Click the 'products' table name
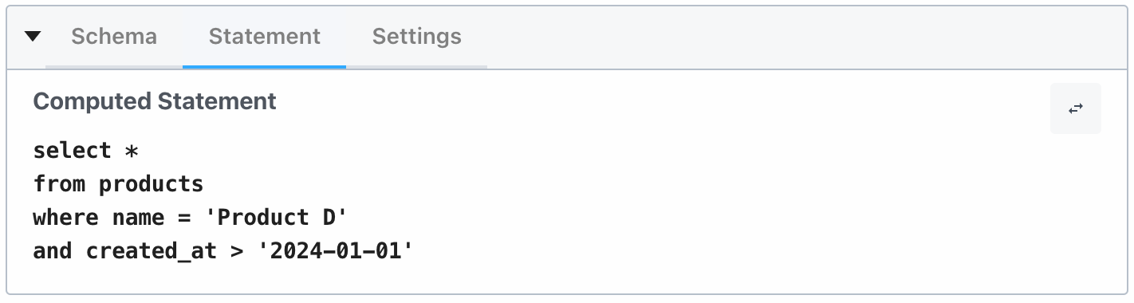1134x303 pixels. 152,185
